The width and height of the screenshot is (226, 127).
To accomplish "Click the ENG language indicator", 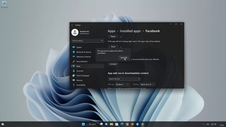I will pyautogui.click(x=208, y=124).
